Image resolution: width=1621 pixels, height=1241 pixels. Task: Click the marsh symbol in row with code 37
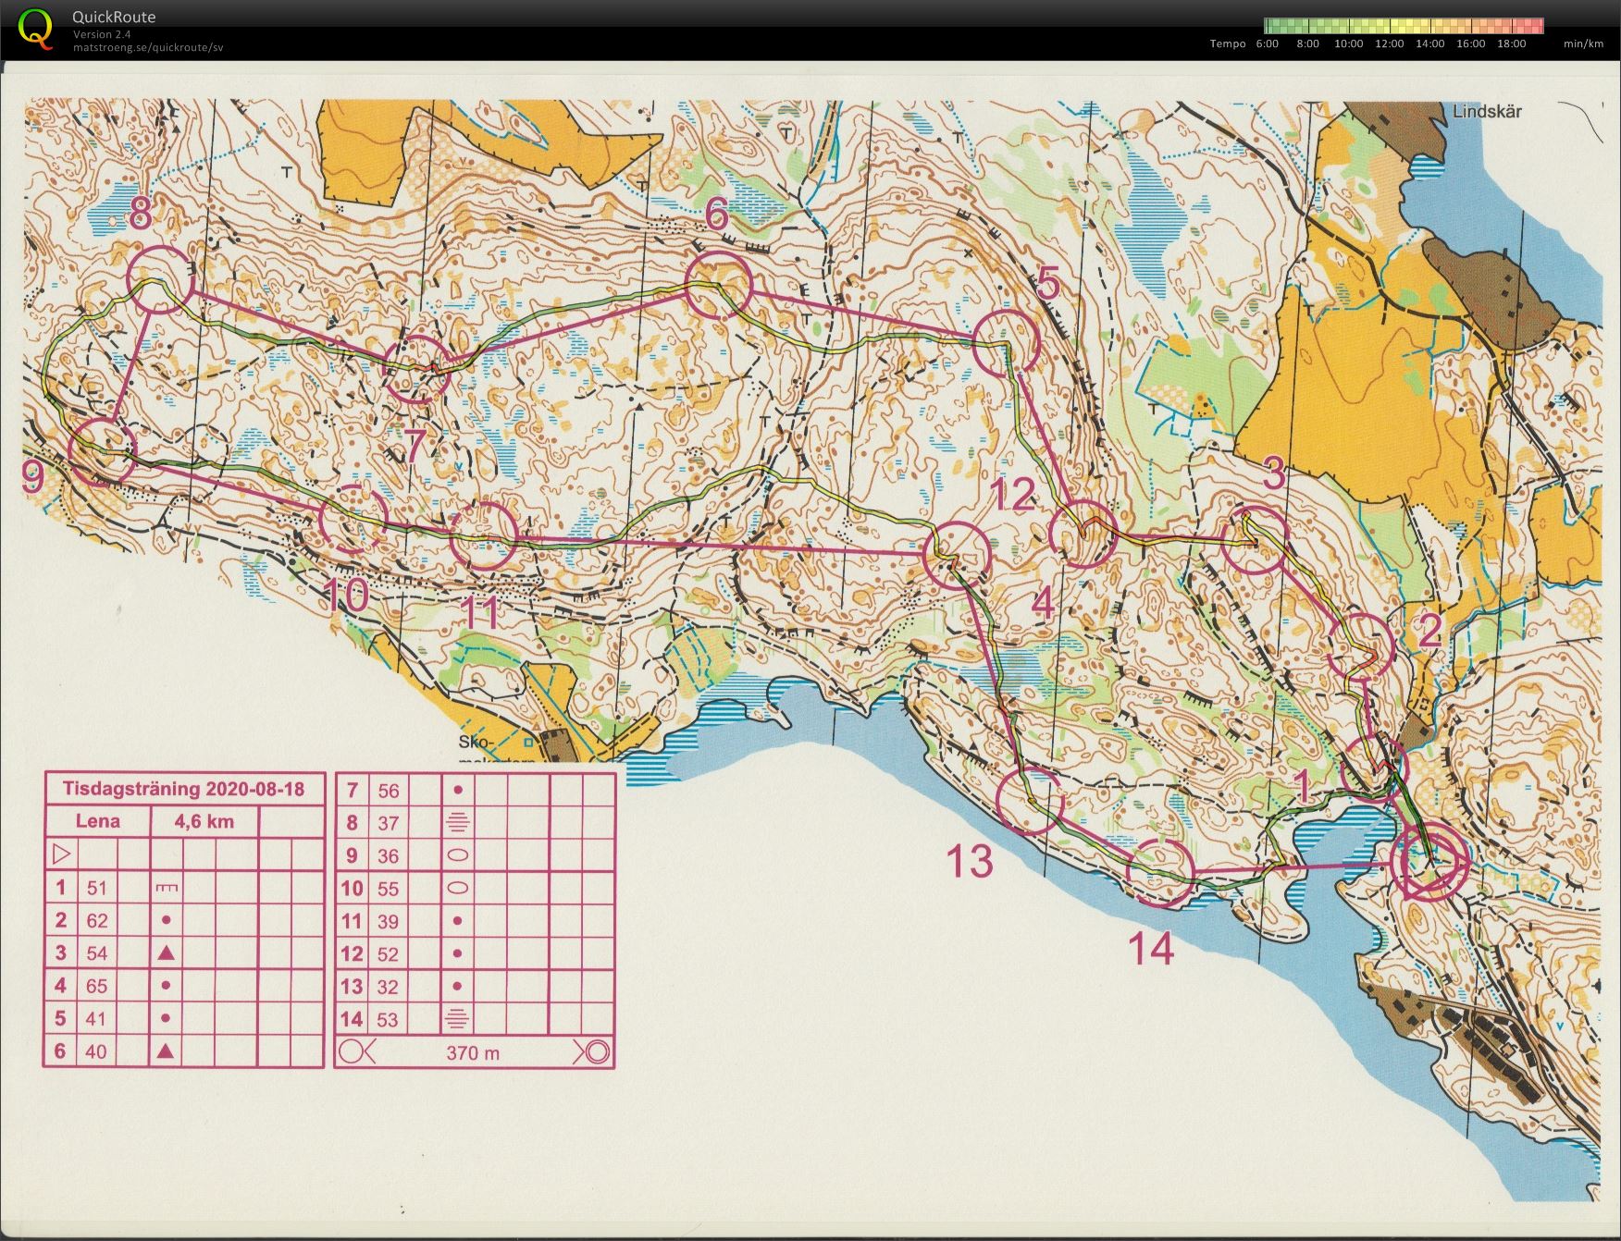tap(457, 823)
